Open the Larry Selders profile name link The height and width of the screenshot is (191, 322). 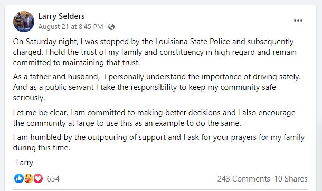point(61,16)
